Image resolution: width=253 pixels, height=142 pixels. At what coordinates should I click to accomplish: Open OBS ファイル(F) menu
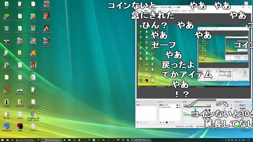(x=139, y=11)
